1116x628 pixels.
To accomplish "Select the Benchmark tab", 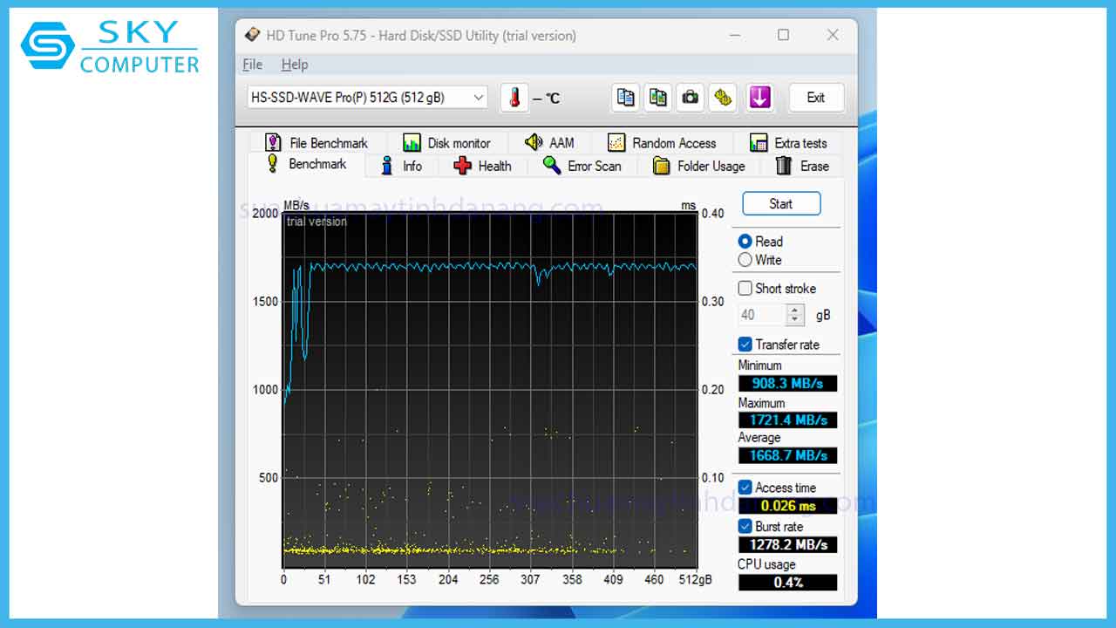I will (306, 164).
